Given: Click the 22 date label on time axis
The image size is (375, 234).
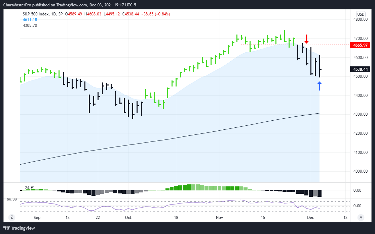Looking at the screenshot, I should coord(98,218).
